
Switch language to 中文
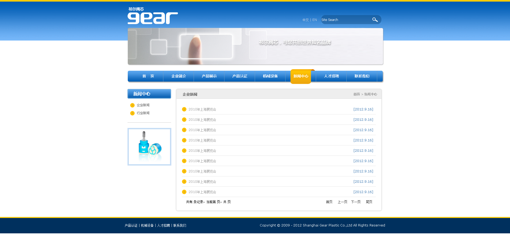pyautogui.click(x=305, y=20)
